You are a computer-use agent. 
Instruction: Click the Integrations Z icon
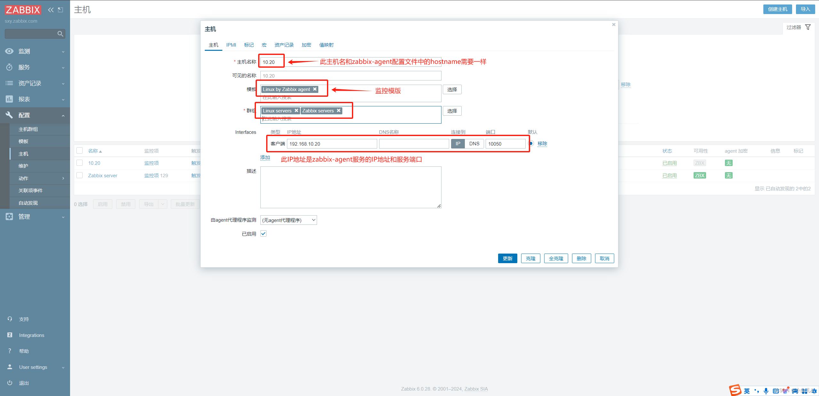[x=10, y=335]
